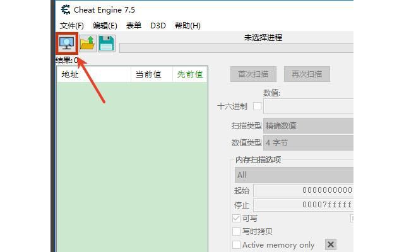The image size is (404, 252).
Task: Click the 数值 input field
Action: pos(309,106)
